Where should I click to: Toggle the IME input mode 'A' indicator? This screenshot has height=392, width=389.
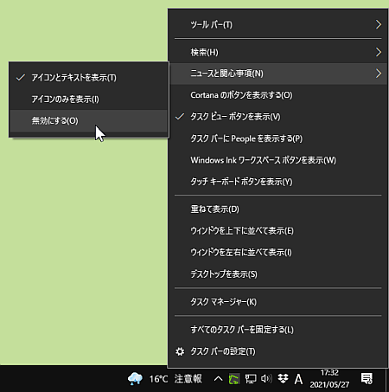(298, 379)
